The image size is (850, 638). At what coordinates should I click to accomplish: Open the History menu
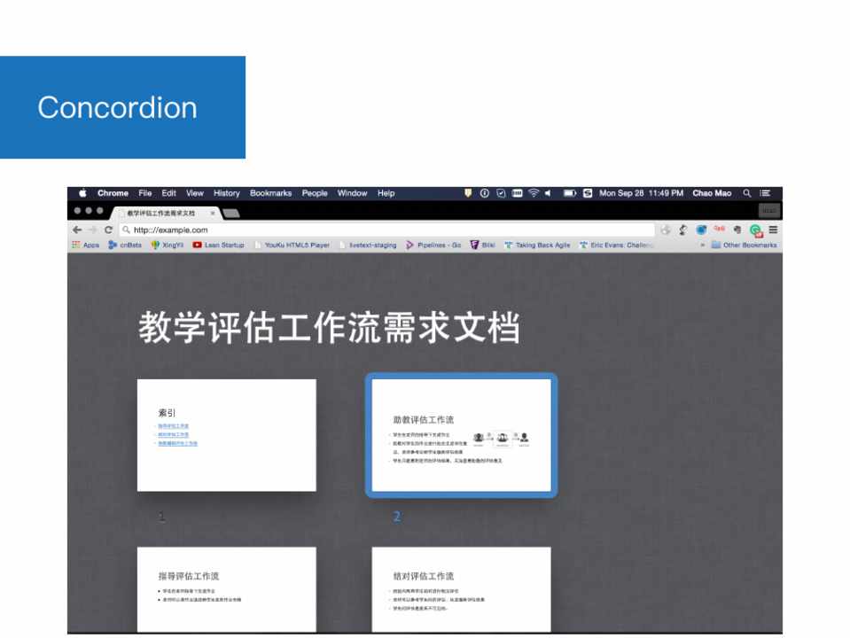226,193
